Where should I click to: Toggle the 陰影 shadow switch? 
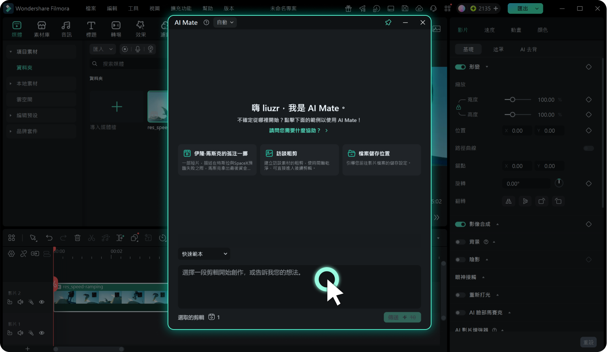[460, 260]
